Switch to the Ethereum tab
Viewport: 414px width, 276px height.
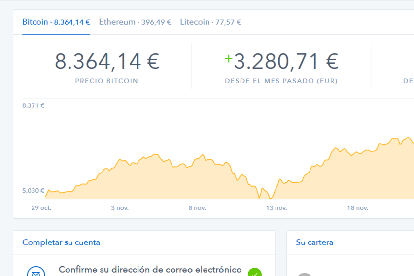click(135, 22)
